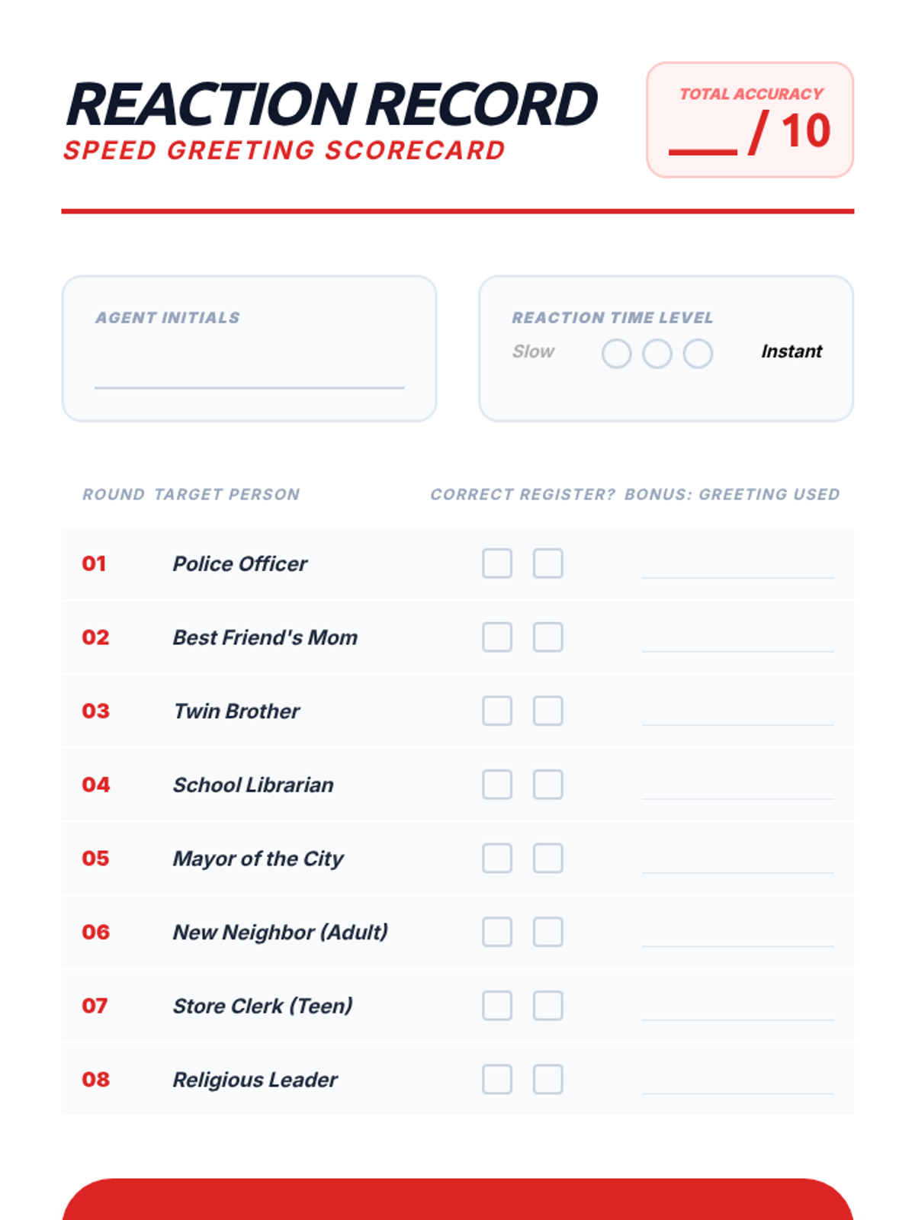Select the middle reaction time circle

657,354
